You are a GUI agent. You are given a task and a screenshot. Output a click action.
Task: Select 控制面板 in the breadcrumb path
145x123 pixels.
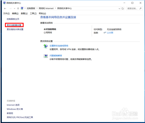click(31, 8)
